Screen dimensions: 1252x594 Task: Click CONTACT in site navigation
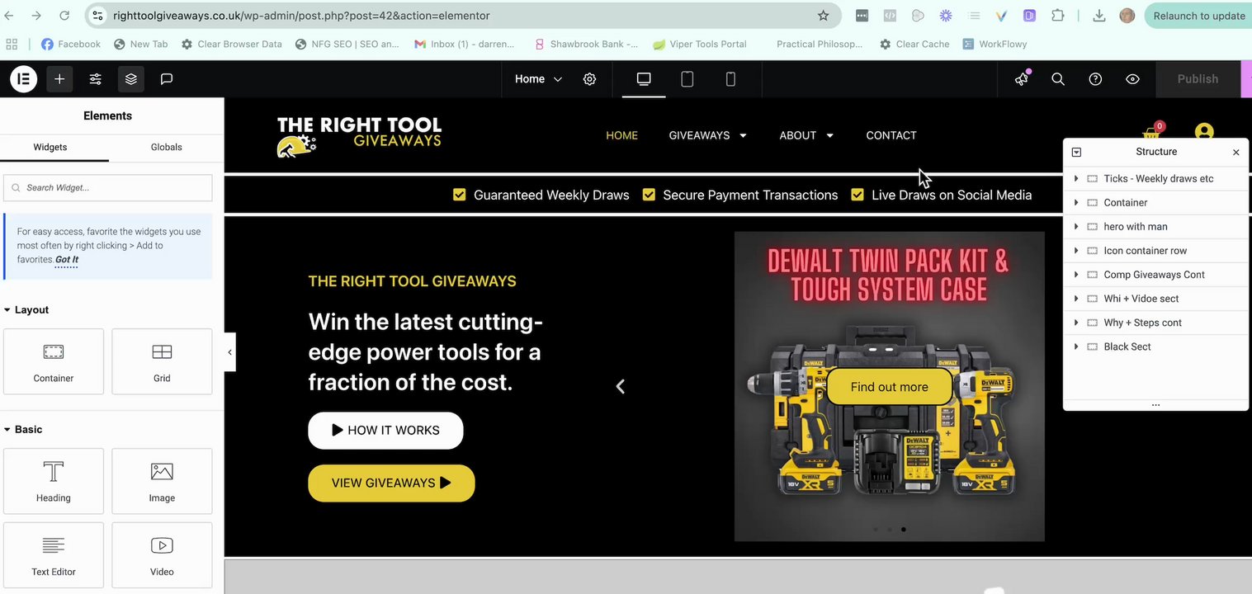[891, 135]
